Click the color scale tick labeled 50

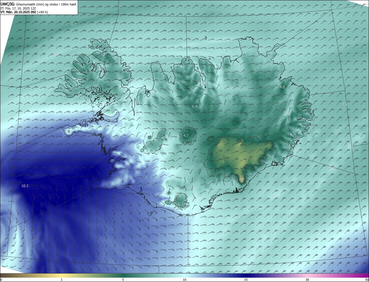point(367,280)
